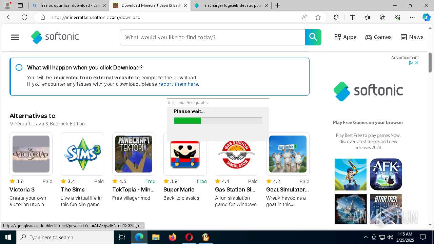Open the Games section
This screenshot has height=244, width=434.
click(x=378, y=37)
